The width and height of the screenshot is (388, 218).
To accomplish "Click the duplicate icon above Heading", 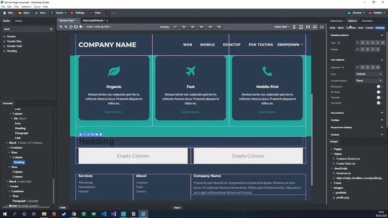I will click(93, 134).
